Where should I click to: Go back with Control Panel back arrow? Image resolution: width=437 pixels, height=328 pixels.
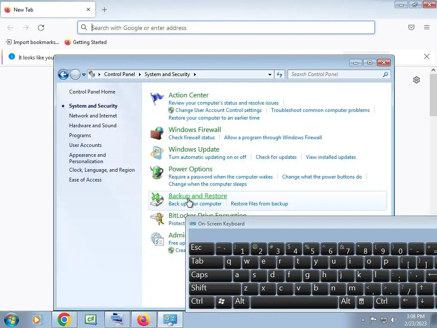coord(63,74)
